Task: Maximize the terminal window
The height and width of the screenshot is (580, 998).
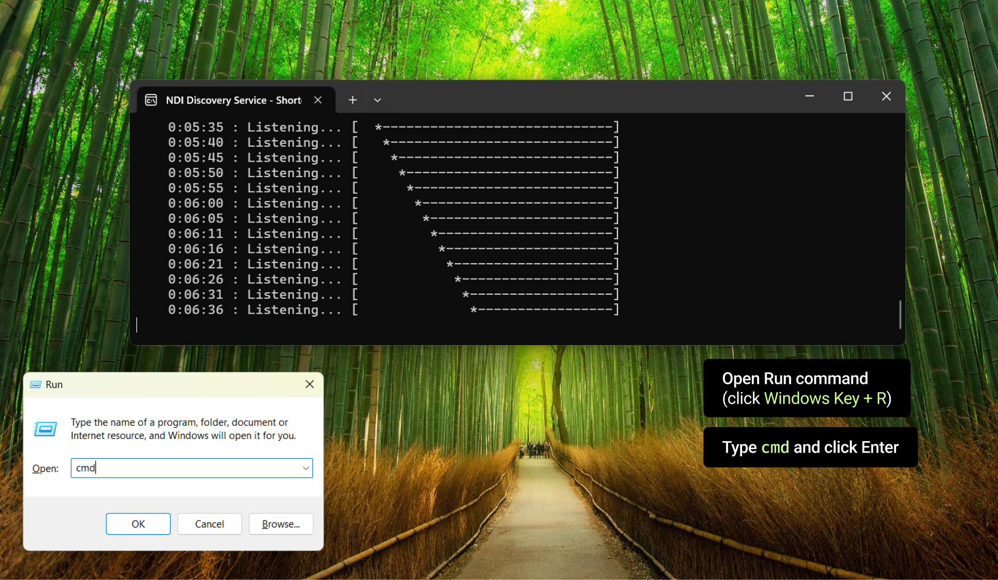Action: click(848, 96)
